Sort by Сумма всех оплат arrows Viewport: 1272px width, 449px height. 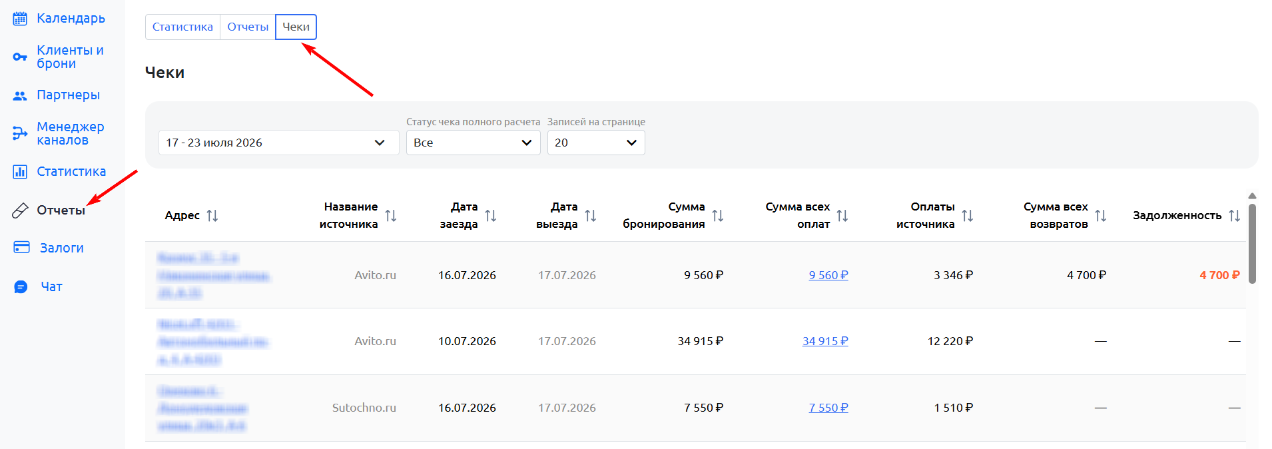click(x=842, y=215)
